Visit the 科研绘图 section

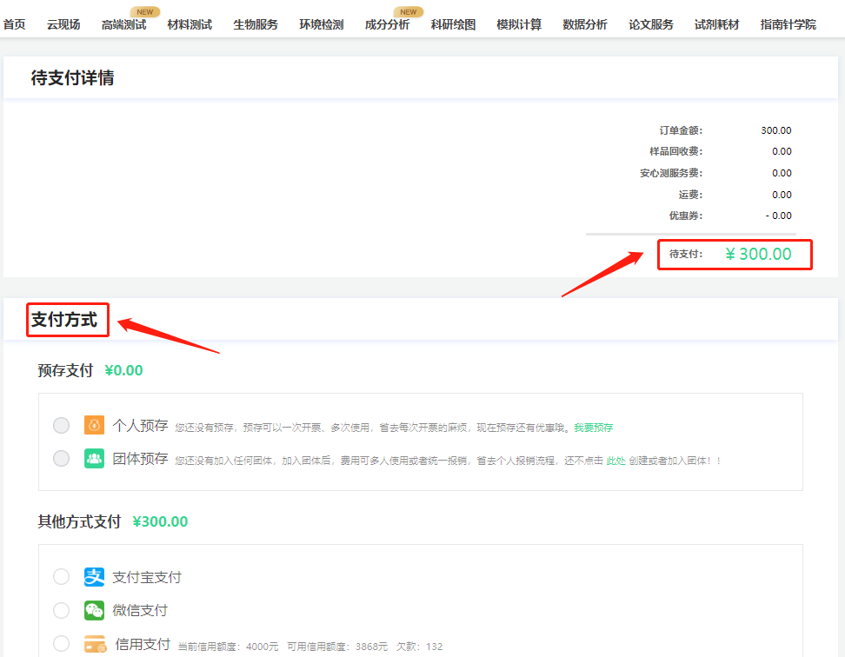pos(453,24)
